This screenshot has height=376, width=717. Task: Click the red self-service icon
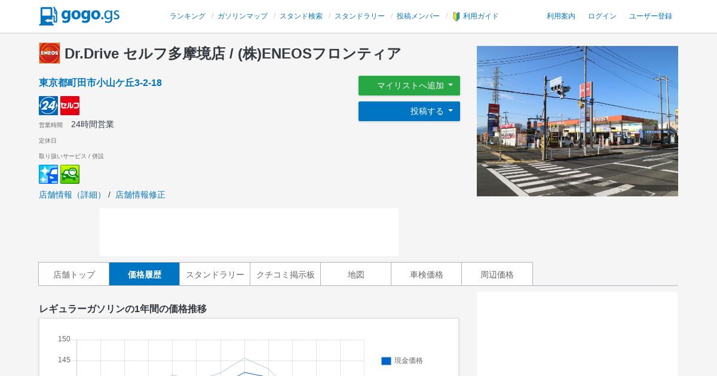pos(70,106)
